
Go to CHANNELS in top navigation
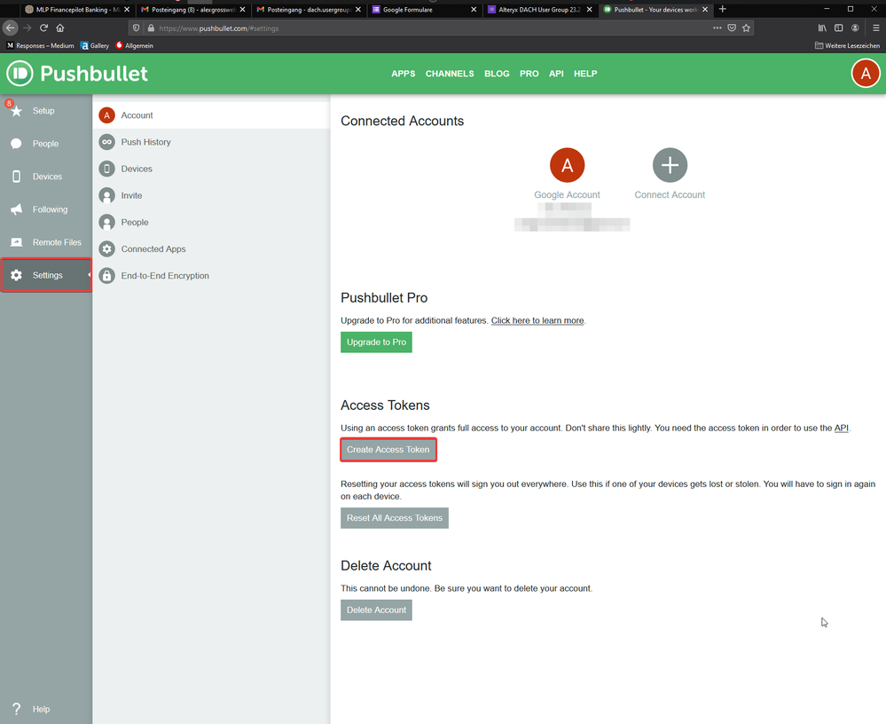point(450,74)
